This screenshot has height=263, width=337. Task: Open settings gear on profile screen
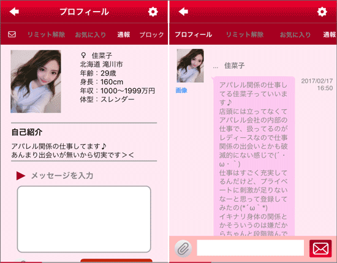(x=153, y=12)
